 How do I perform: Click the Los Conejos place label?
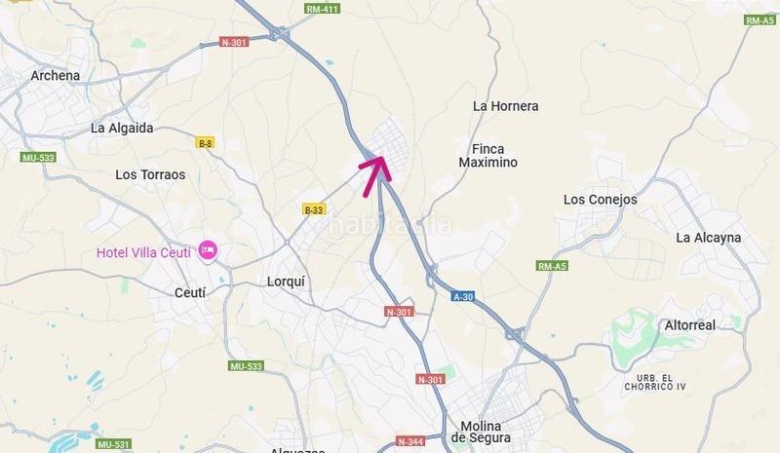[x=601, y=200]
